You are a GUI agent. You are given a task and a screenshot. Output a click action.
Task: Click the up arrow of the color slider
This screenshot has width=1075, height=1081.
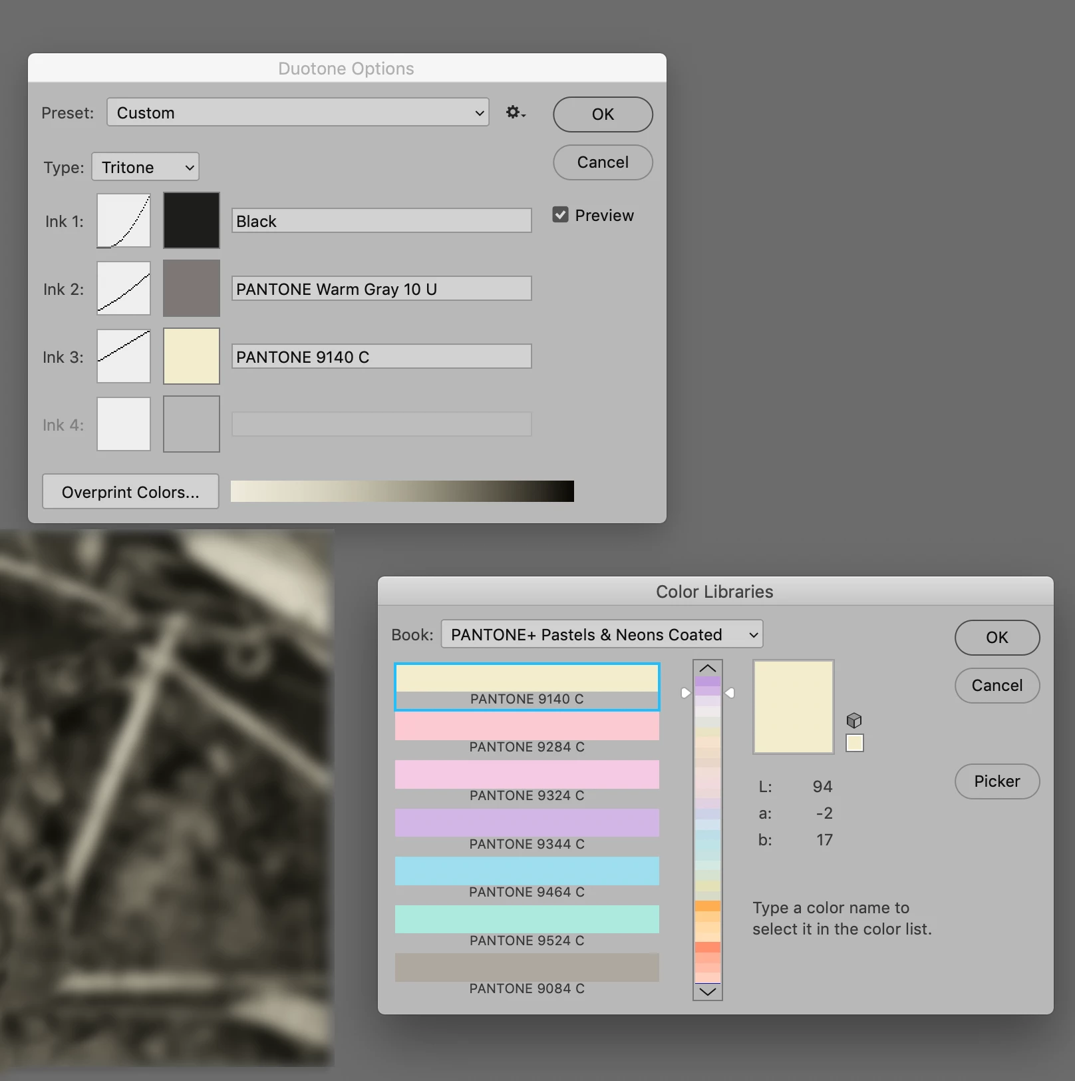click(x=708, y=668)
